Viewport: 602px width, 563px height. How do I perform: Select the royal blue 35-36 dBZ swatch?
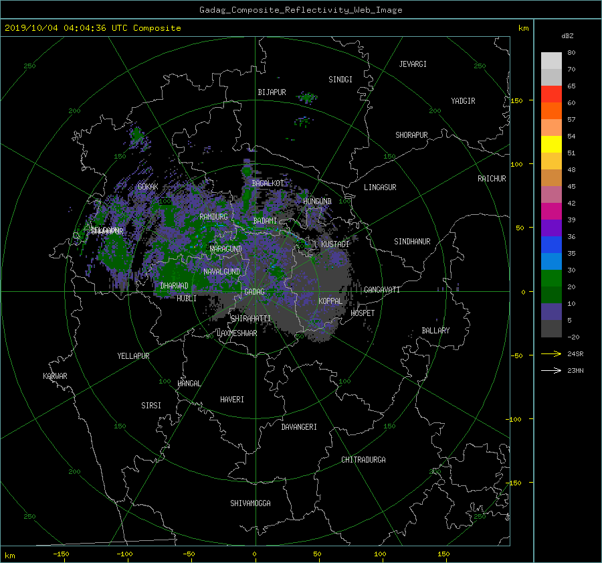point(551,244)
